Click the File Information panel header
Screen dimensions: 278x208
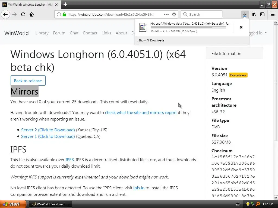pos(234,53)
